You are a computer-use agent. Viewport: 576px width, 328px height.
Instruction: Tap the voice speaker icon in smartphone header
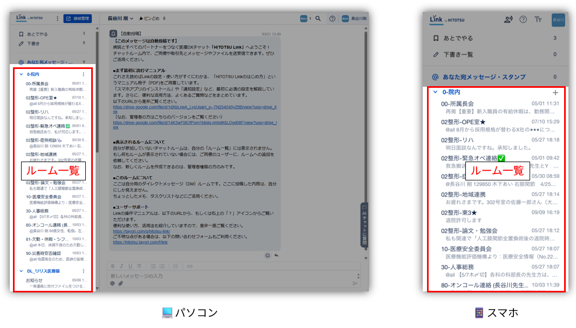coord(508,20)
